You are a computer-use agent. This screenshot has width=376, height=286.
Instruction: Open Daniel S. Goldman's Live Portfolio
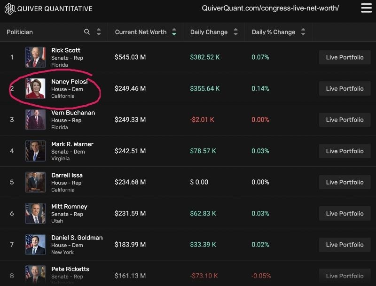(x=345, y=245)
